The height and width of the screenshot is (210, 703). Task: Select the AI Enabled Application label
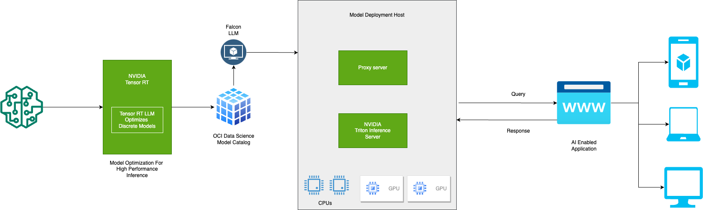584,145
